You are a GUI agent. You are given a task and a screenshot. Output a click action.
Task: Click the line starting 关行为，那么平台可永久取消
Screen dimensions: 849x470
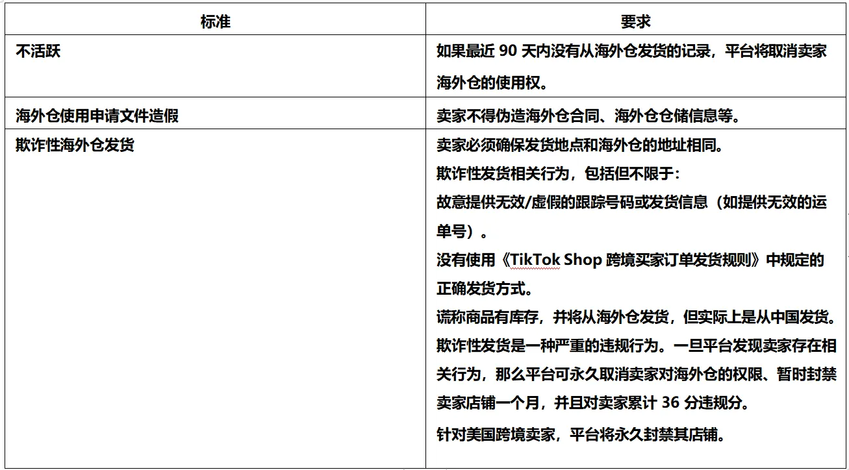636,375
